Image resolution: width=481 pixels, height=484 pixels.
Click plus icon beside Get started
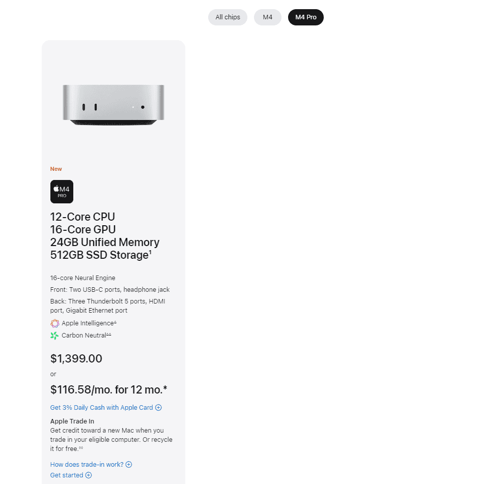coord(89,475)
